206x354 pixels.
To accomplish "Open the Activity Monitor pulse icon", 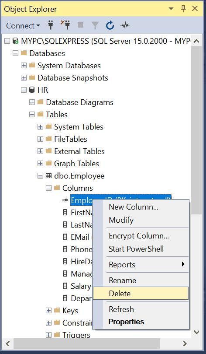I will pyautogui.click(x=125, y=25).
